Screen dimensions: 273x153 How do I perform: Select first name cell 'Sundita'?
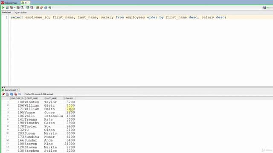(32, 137)
